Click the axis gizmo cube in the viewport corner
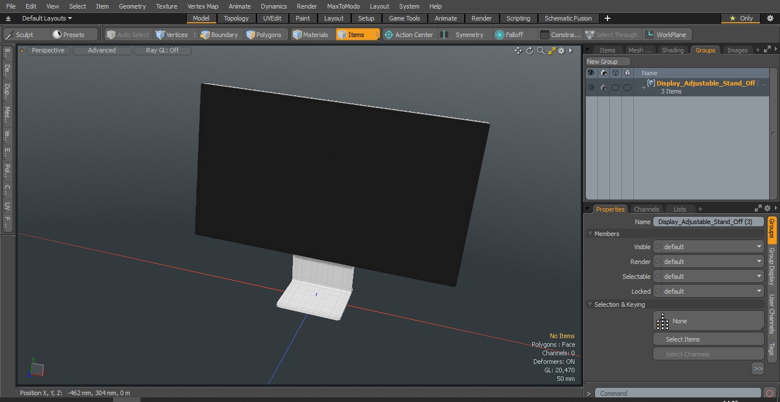The height and width of the screenshot is (402, 780). (37, 369)
